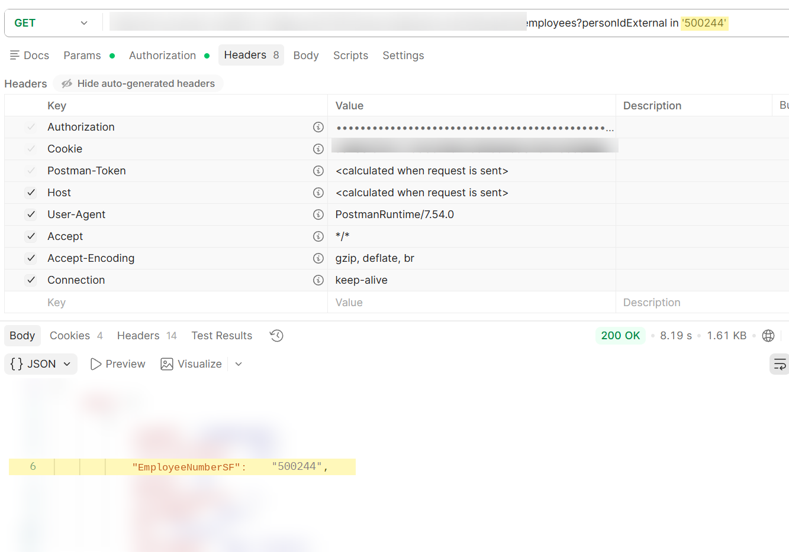The image size is (789, 552).
Task: Click the Postman-Token calculated value text
Action: point(421,171)
